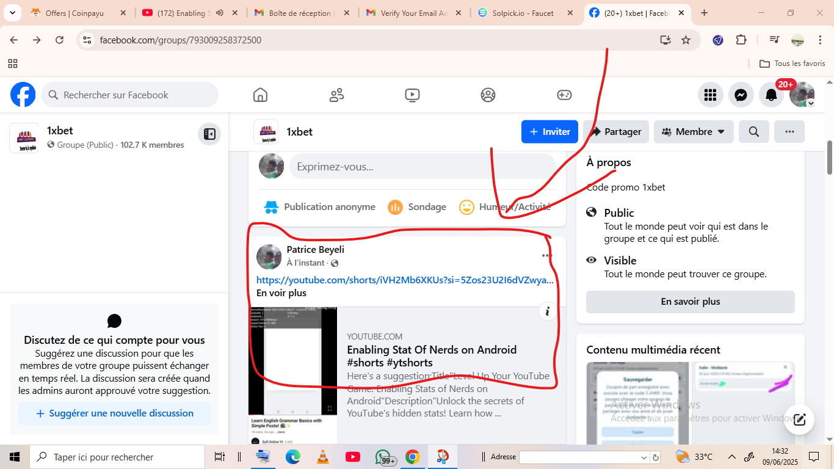This screenshot has height=469, width=834.
Task: Search within the 1xbet group
Action: [754, 132]
